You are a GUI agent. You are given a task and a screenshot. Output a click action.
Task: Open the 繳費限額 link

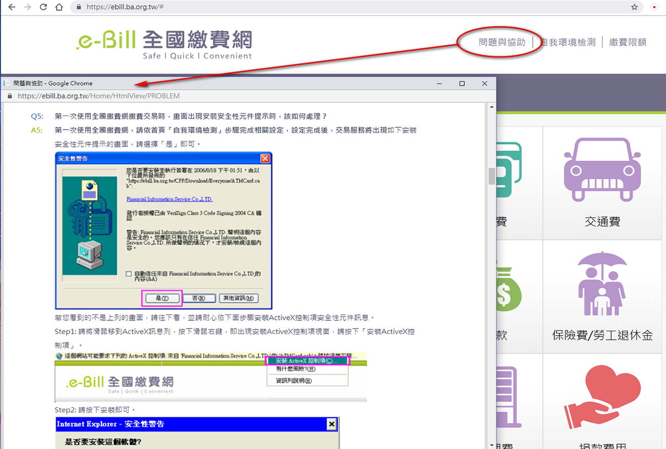[x=628, y=42]
